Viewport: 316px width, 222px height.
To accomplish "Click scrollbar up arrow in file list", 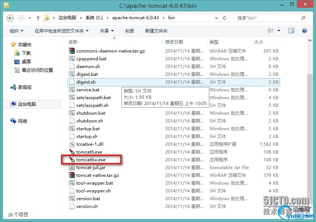I will [x=310, y=40].
